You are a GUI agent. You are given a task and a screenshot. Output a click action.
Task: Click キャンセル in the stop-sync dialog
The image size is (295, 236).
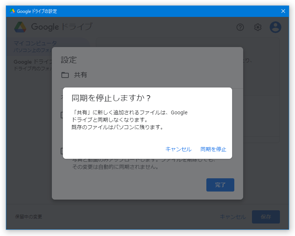click(178, 149)
